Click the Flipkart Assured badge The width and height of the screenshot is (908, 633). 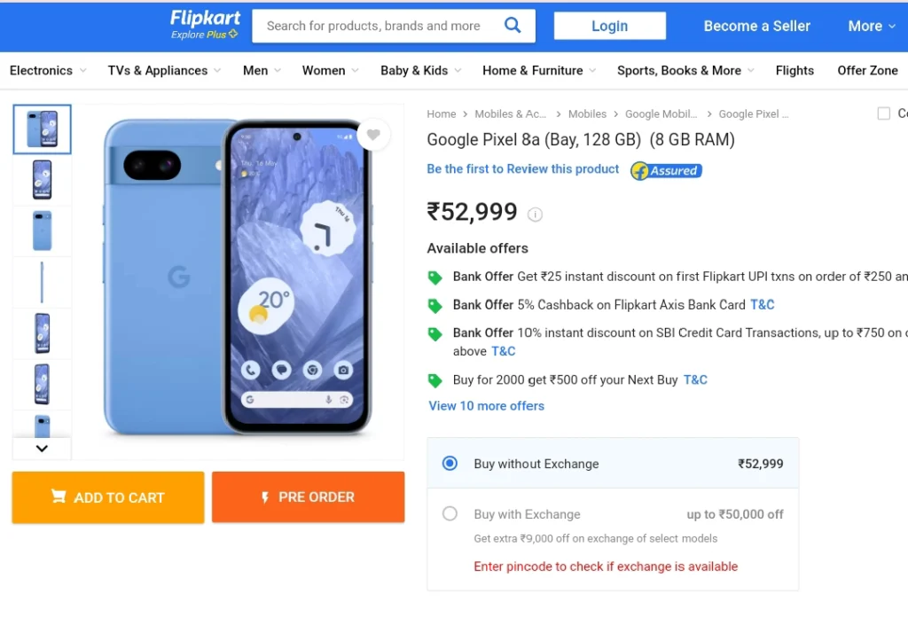[x=666, y=170]
